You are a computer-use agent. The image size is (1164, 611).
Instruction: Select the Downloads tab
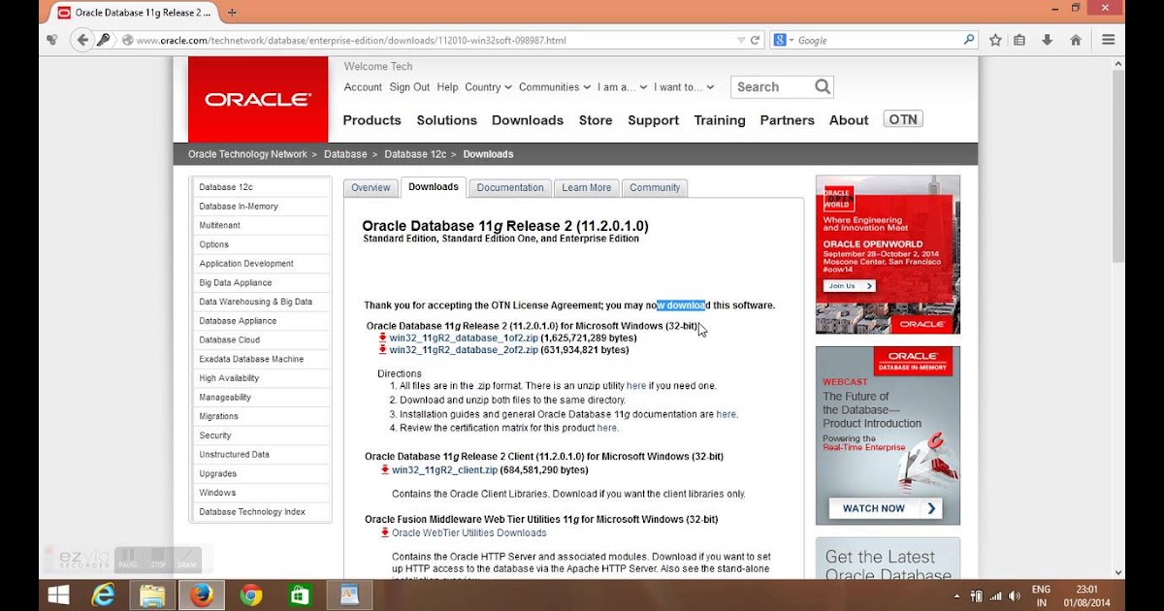[x=434, y=187]
